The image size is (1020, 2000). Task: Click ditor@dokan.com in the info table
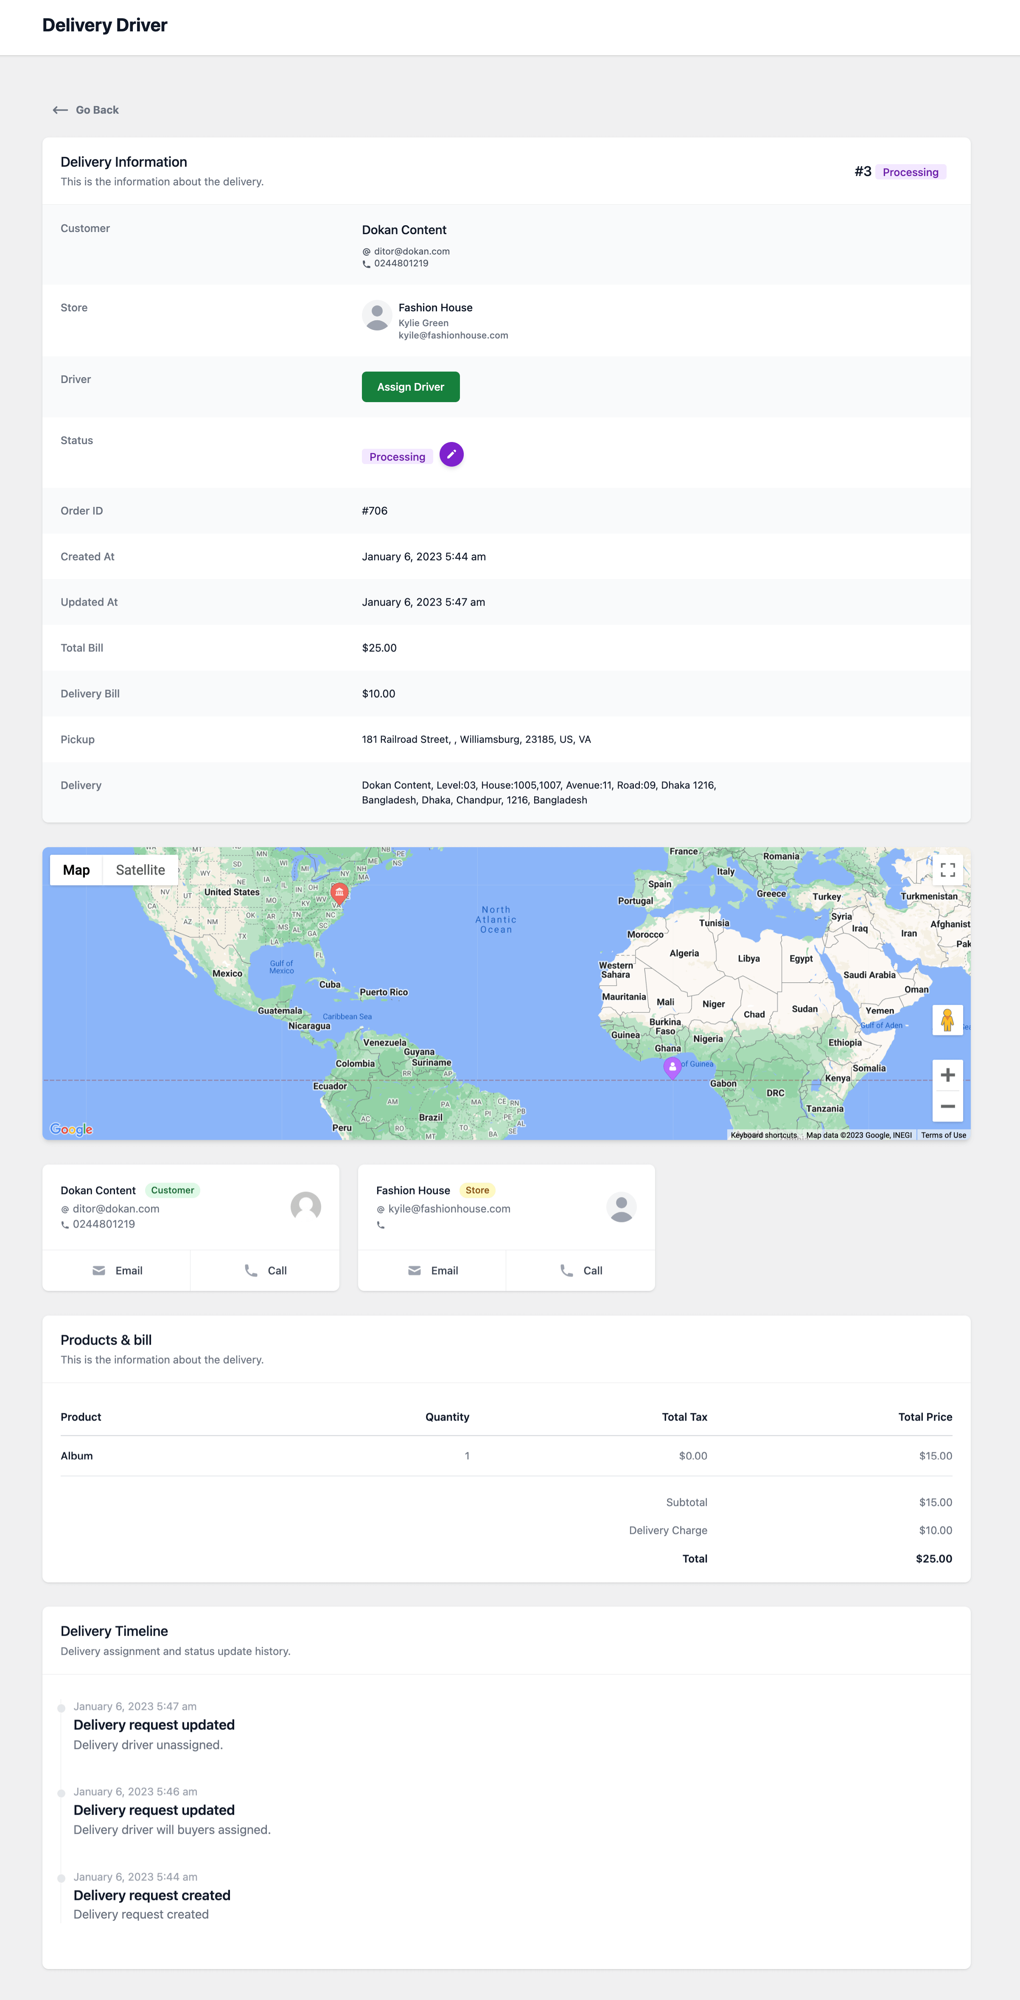[x=412, y=252]
